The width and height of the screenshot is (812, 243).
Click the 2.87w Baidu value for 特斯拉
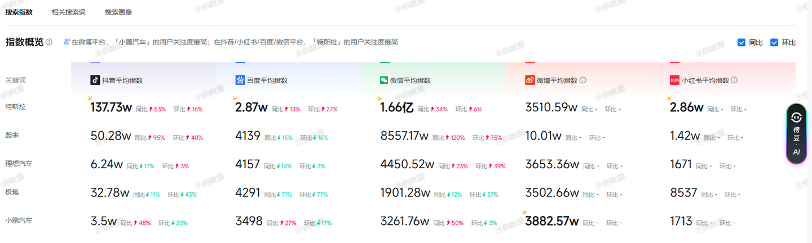[251, 107]
